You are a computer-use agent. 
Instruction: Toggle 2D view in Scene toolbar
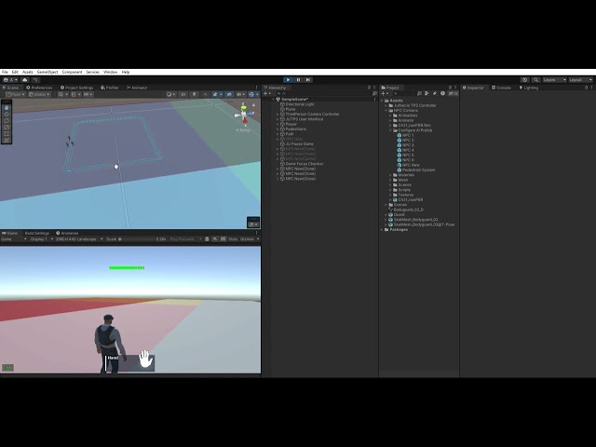[183, 94]
